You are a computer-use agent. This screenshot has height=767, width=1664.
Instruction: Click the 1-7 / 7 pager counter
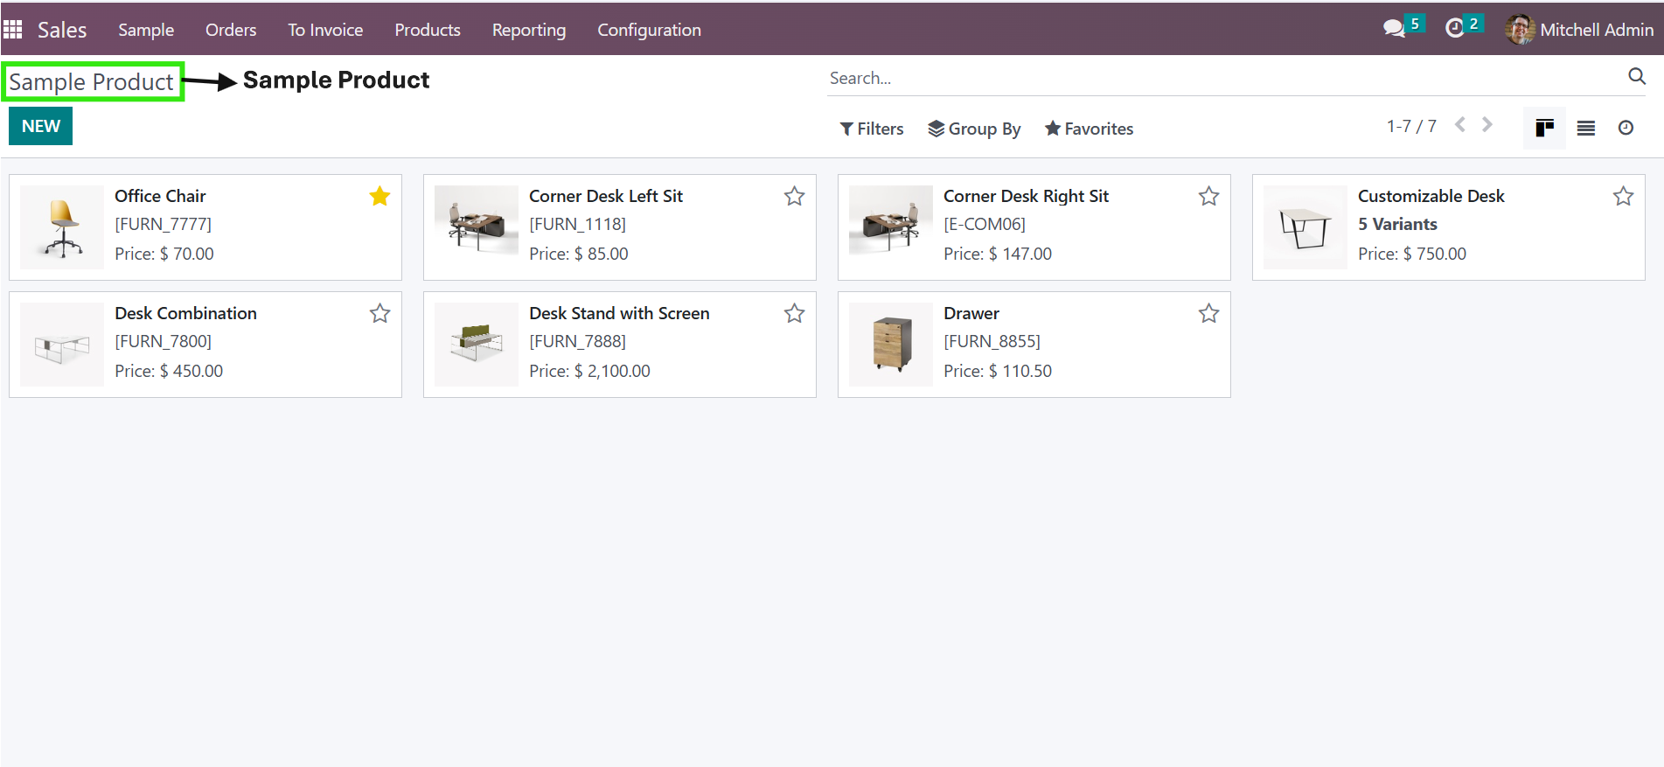1411,126
